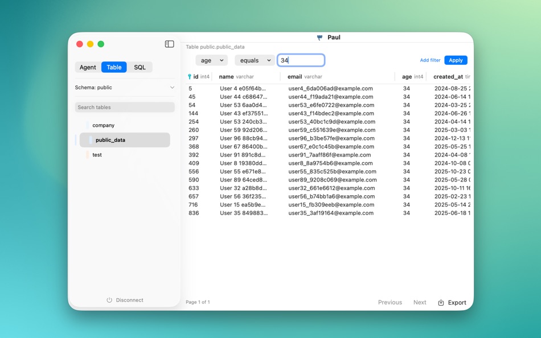Select cell user4_6da006ad@example.com

[330, 89]
